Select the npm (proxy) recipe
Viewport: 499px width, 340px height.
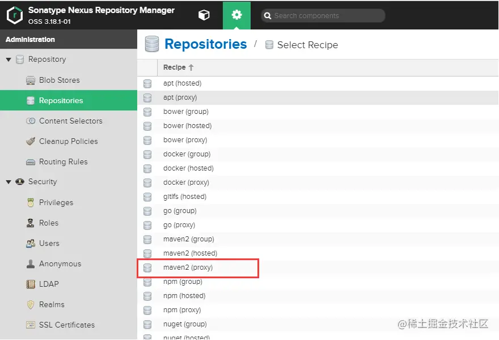click(x=318, y=310)
